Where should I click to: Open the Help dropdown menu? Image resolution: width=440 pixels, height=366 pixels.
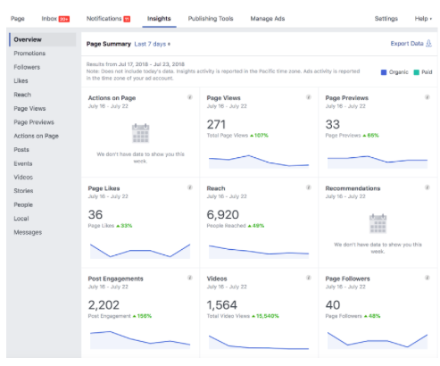(423, 19)
